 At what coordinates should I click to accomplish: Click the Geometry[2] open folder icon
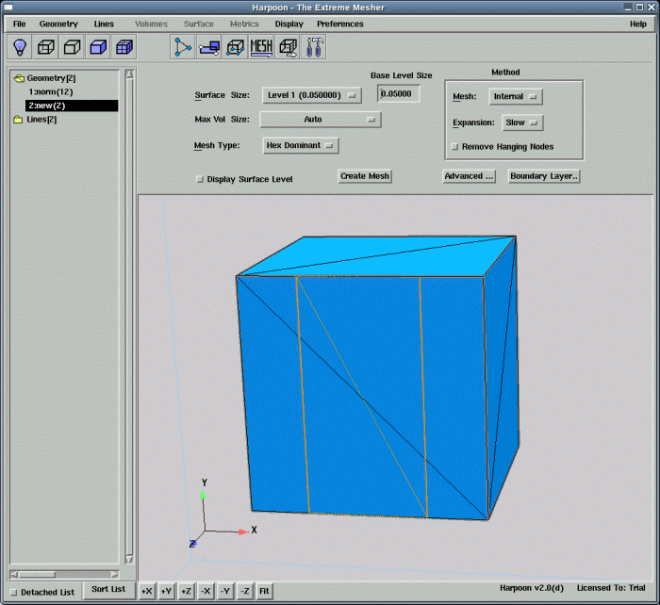pos(19,78)
